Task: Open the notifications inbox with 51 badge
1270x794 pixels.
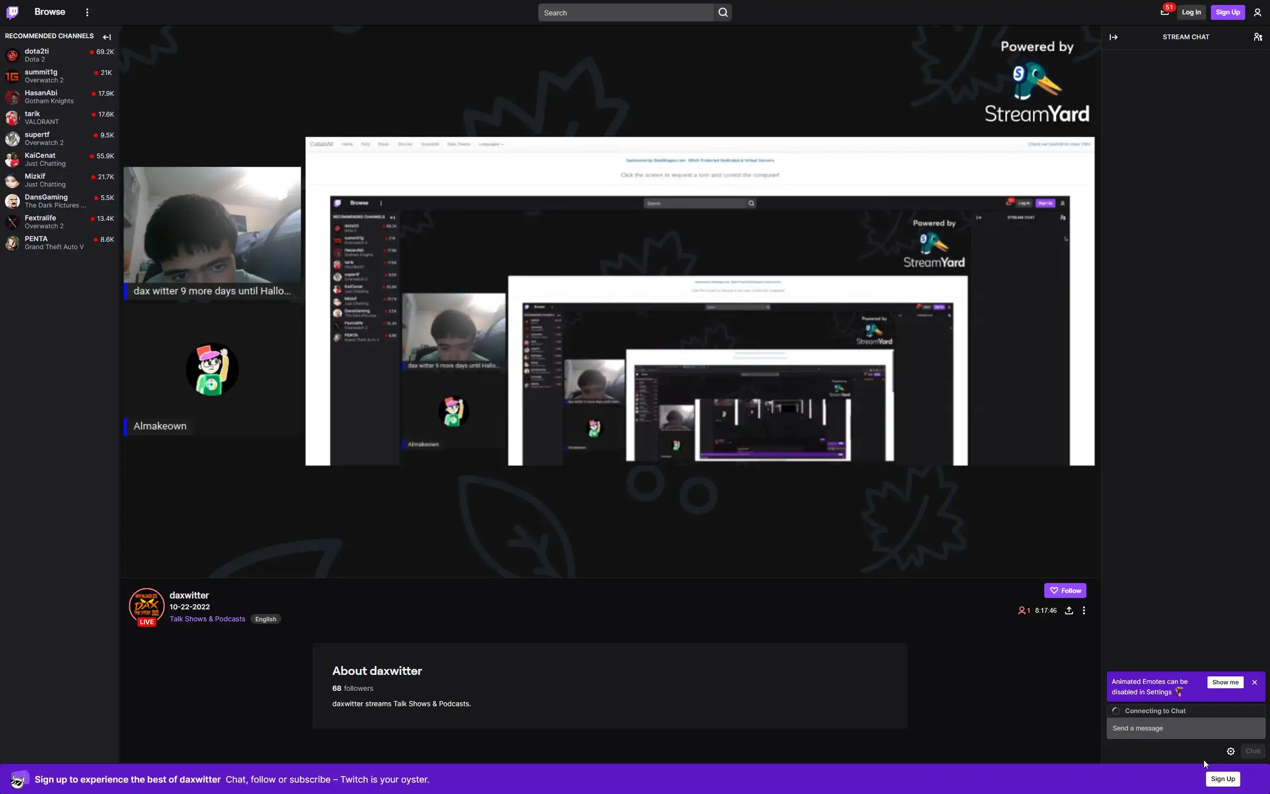Action: [1164, 12]
